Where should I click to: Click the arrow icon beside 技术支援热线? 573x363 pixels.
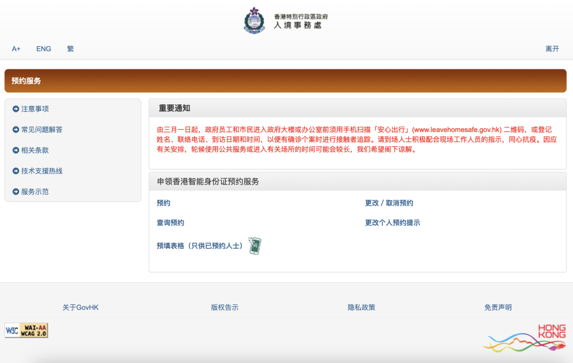[x=15, y=171]
